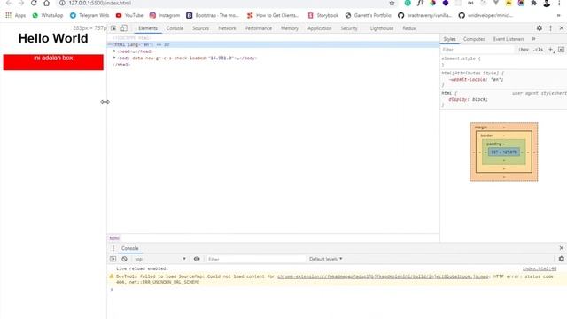The height and width of the screenshot is (319, 567).
Task: Toggle the :hov element state button
Action: click(x=524, y=50)
